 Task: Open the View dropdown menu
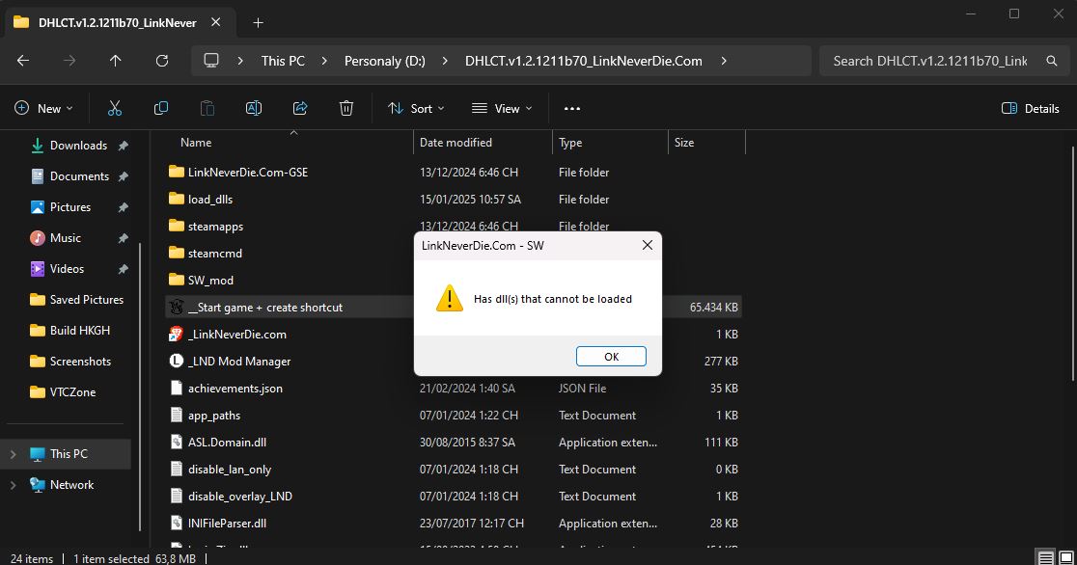502,108
